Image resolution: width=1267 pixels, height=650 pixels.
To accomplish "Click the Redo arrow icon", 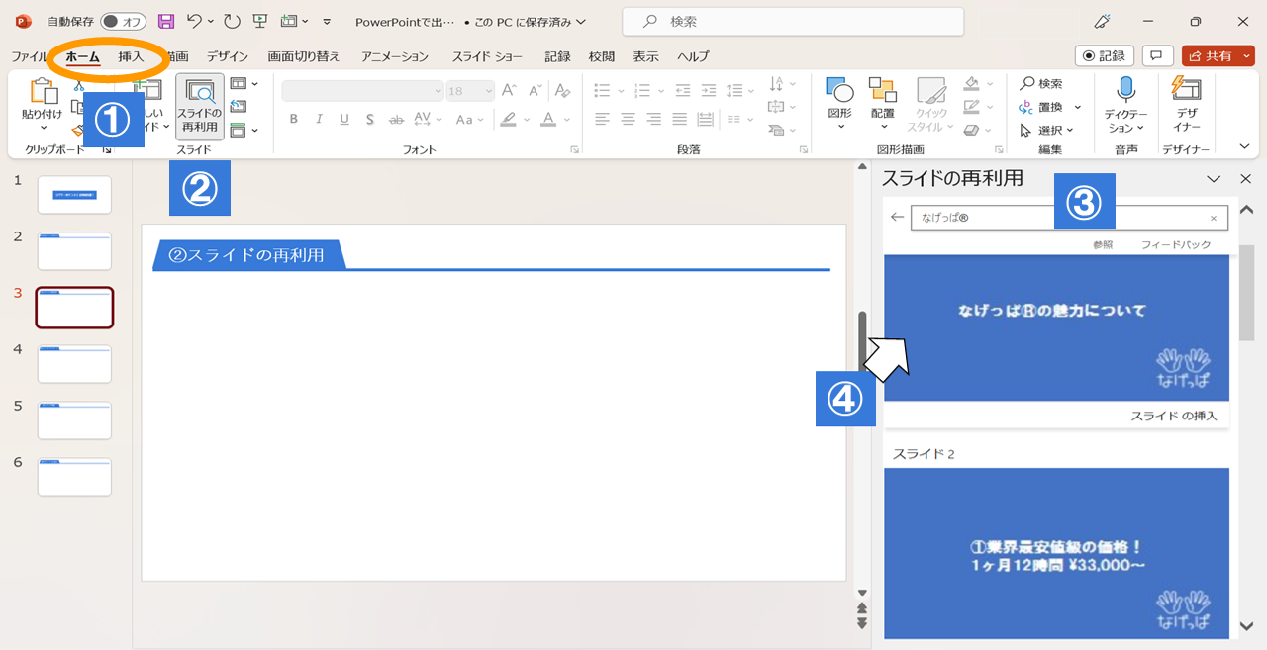I will point(232,21).
